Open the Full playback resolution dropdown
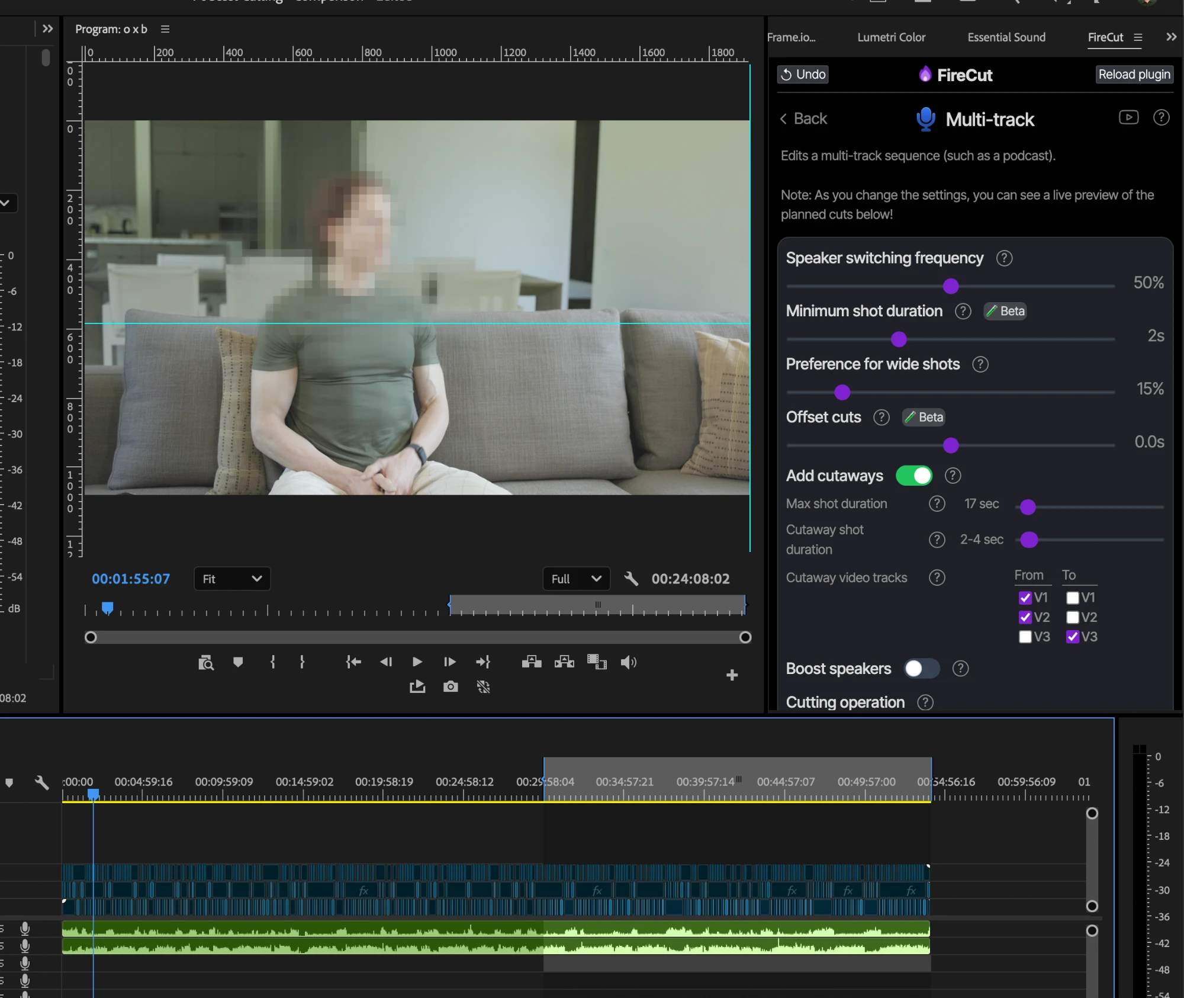The width and height of the screenshot is (1184, 998). 577,579
